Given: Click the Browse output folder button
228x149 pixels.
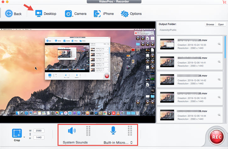Looking at the screenshot, I should pos(210,24).
